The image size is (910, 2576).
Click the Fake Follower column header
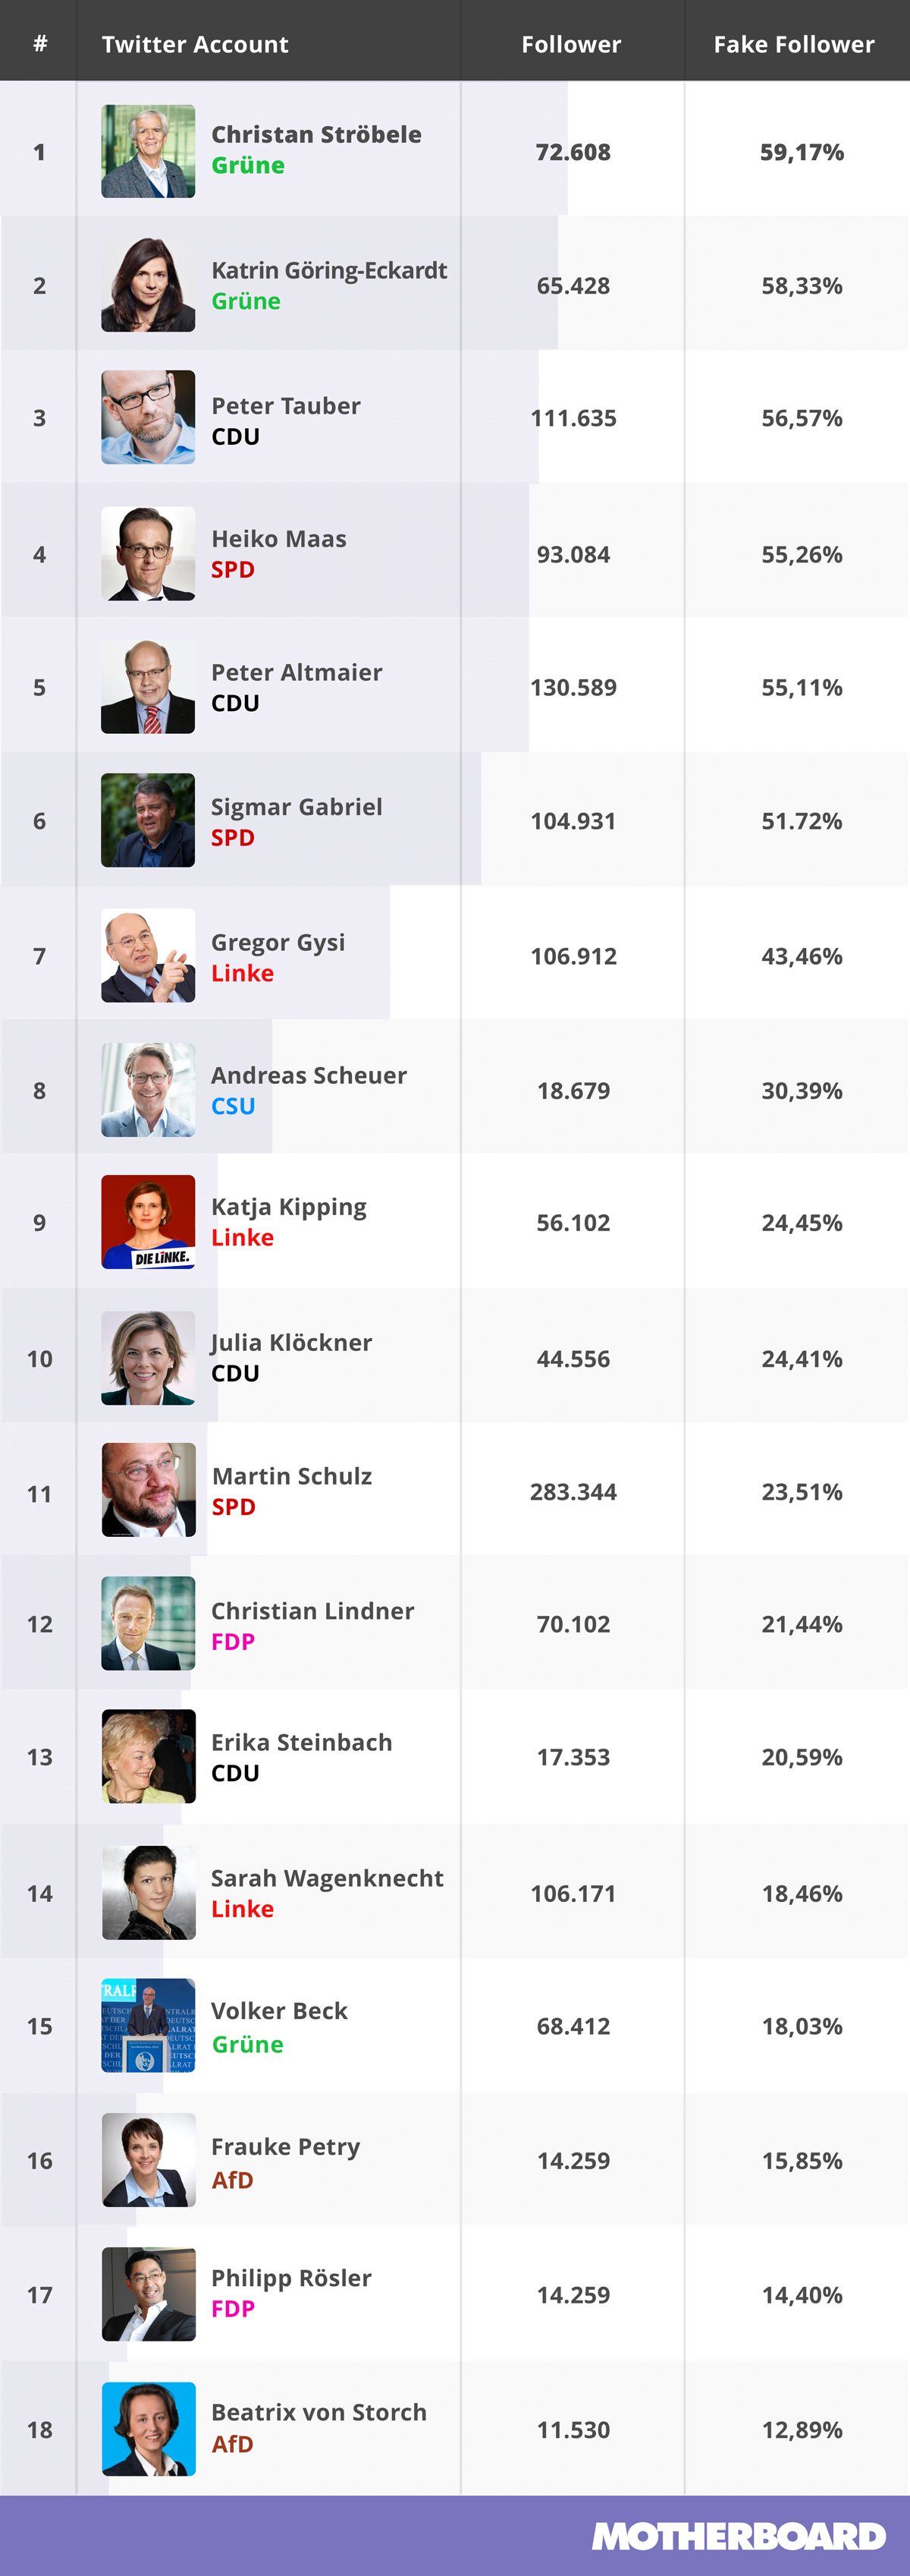pos(794,44)
